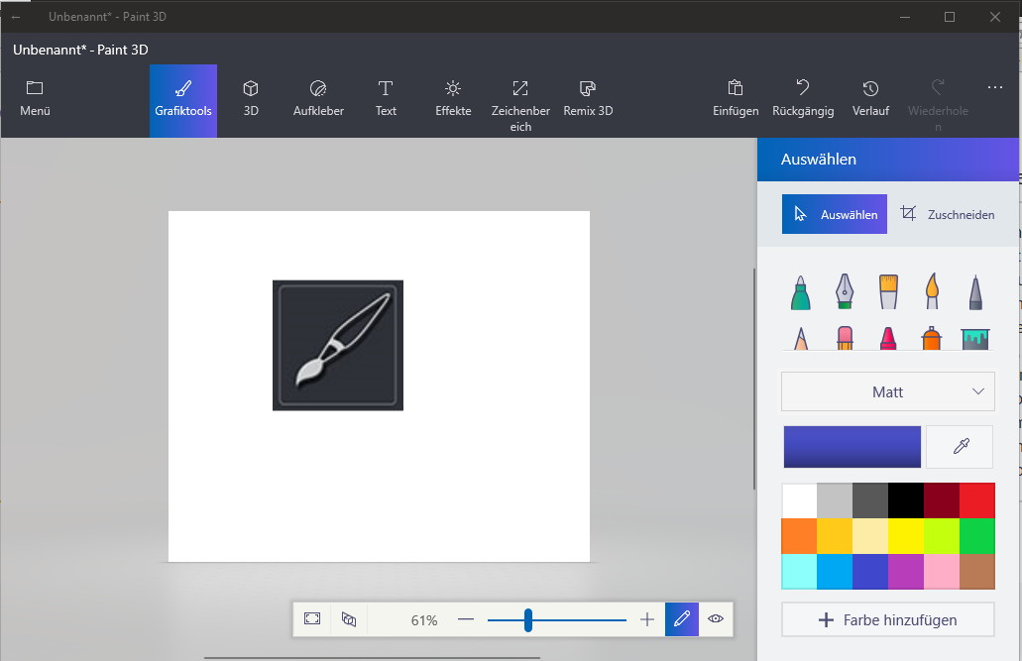This screenshot has width=1022, height=661.
Task: Select the marker brush tool
Action: [x=800, y=292]
